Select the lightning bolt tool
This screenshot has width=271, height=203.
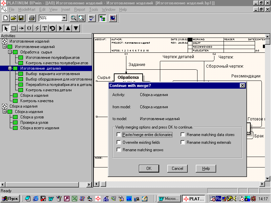(x=37, y=28)
